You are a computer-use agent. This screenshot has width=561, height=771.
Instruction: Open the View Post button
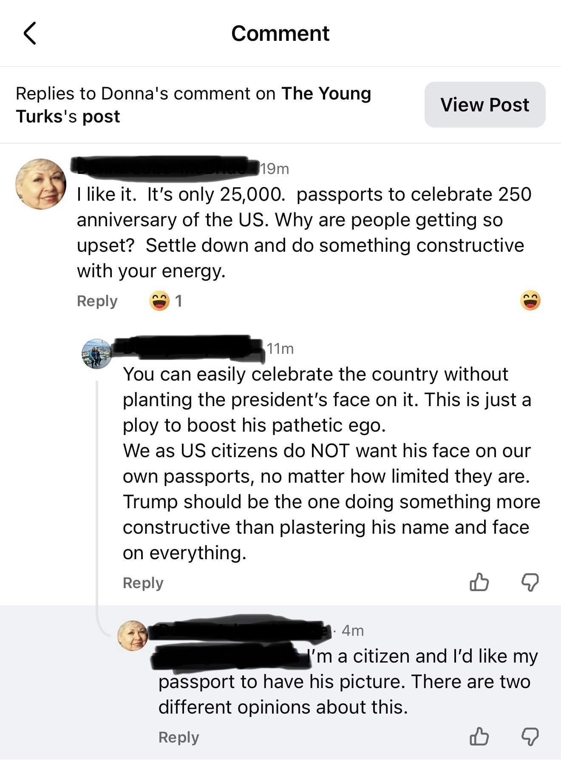(x=484, y=105)
